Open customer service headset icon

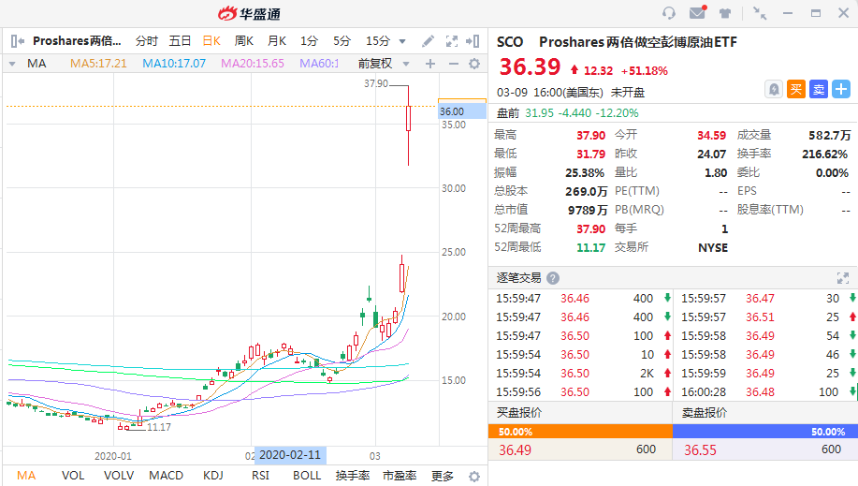coord(669,13)
